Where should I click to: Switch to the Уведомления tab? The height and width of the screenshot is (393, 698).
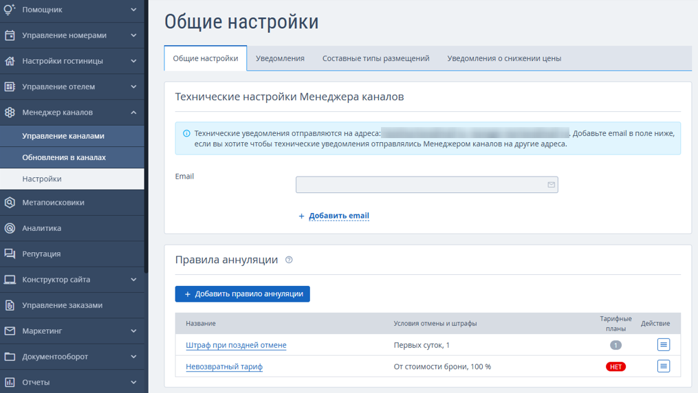[x=280, y=58]
